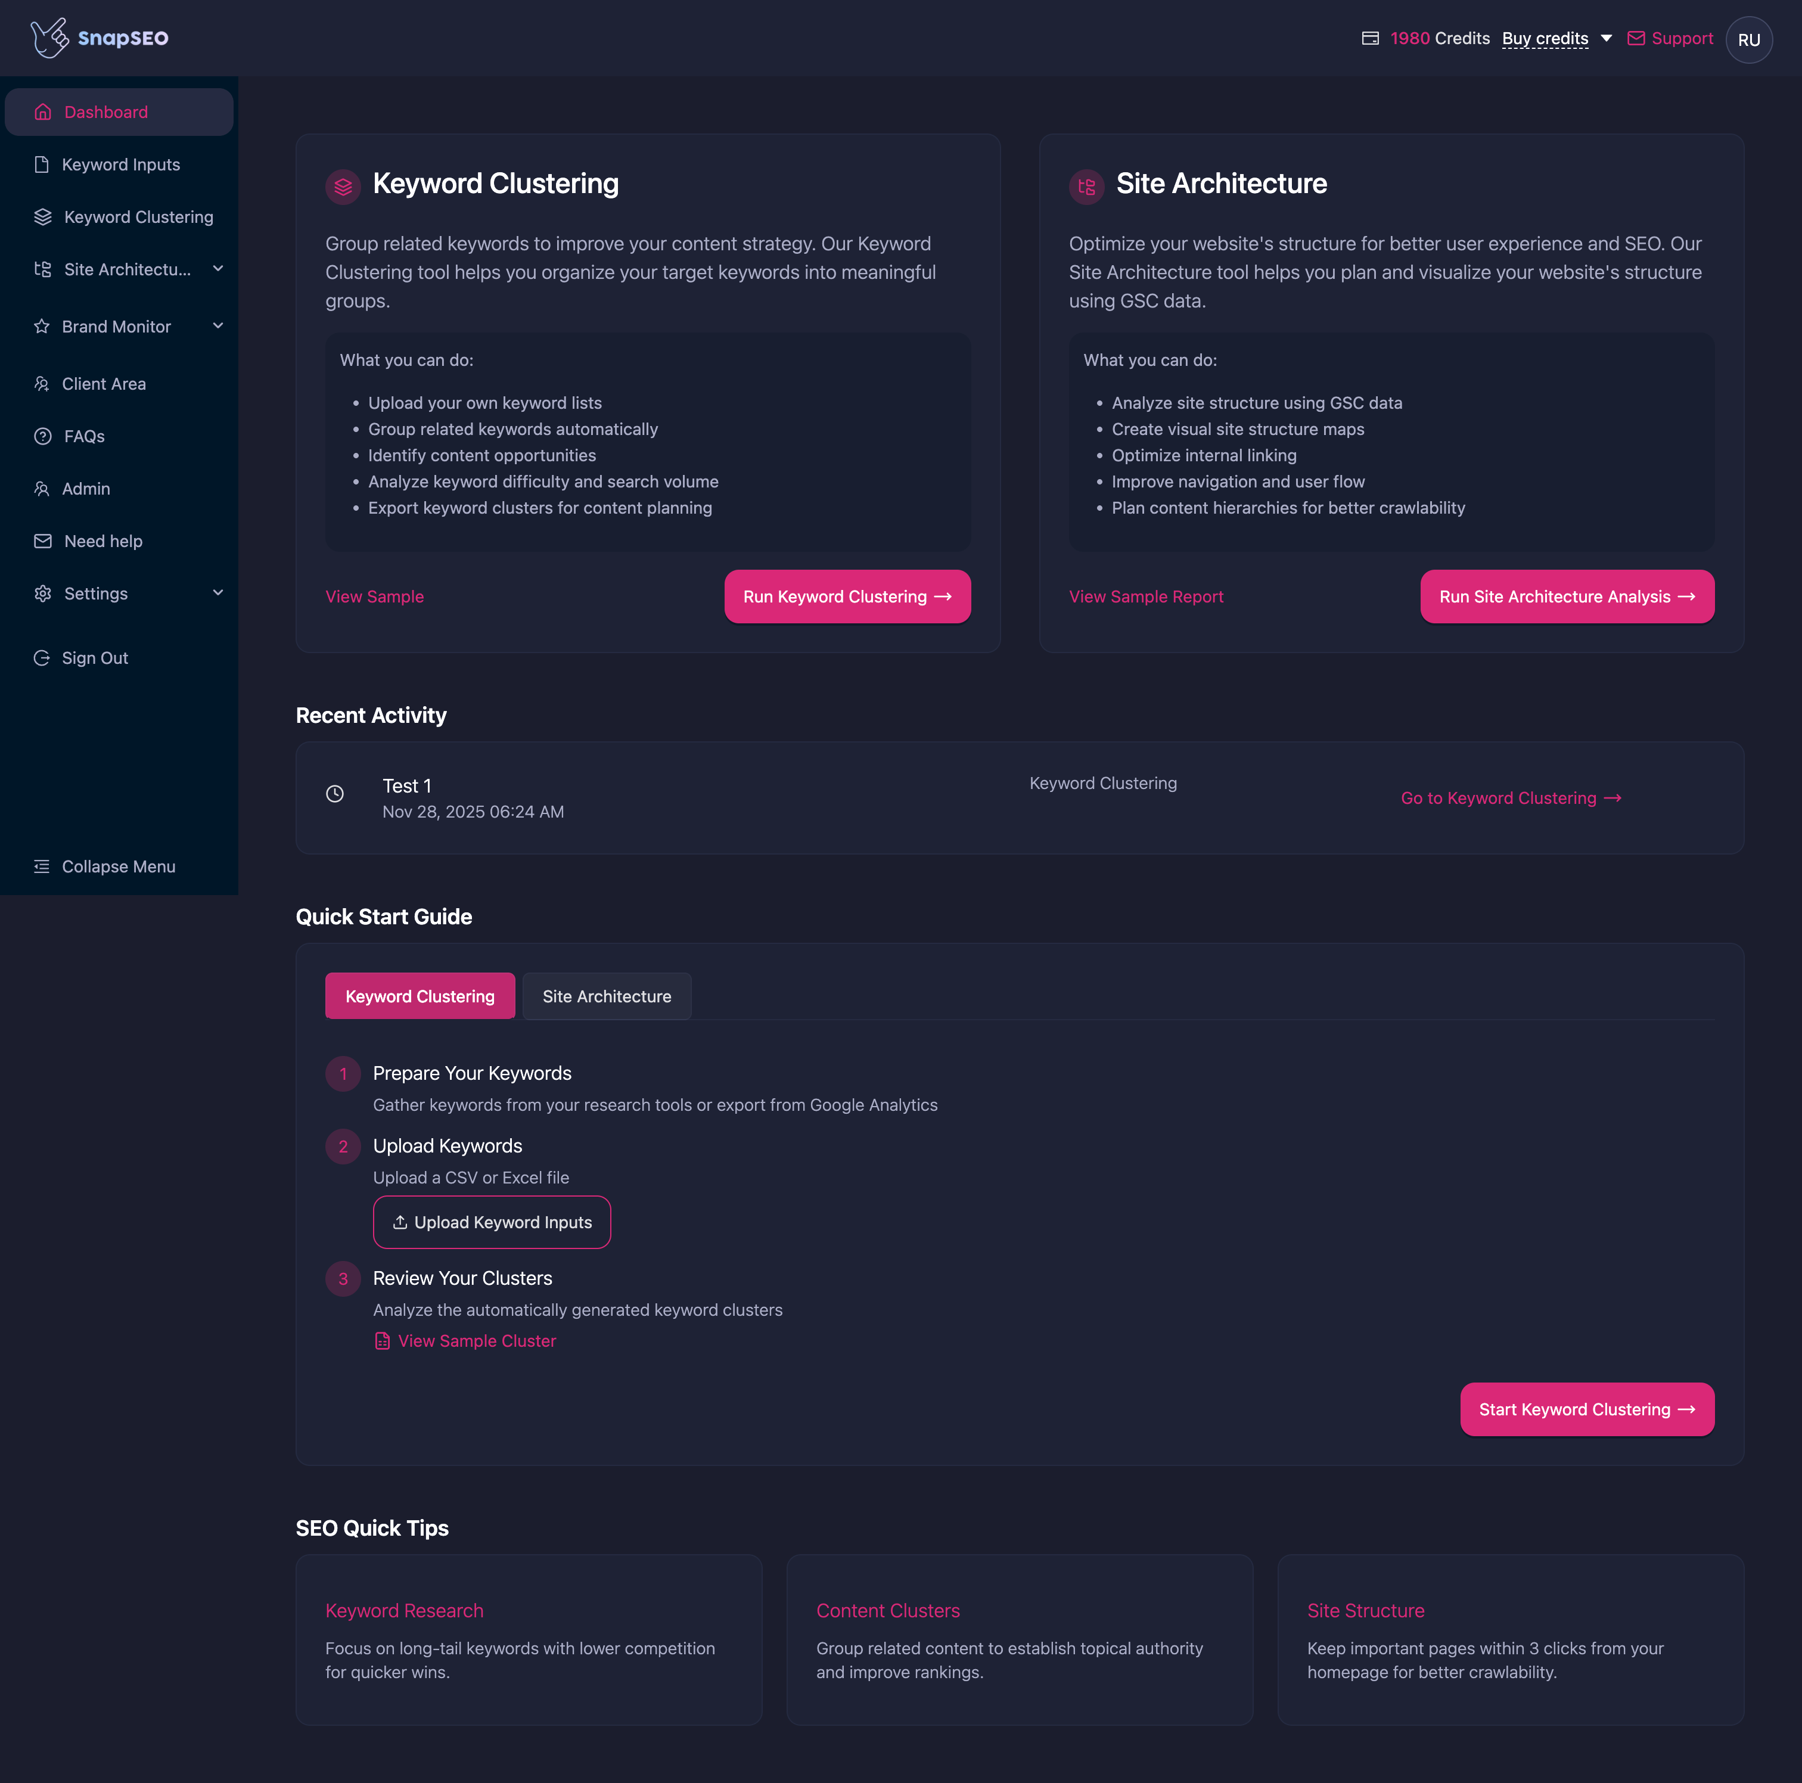Expand the Site Architecture sidebar submenu chevron

(218, 269)
